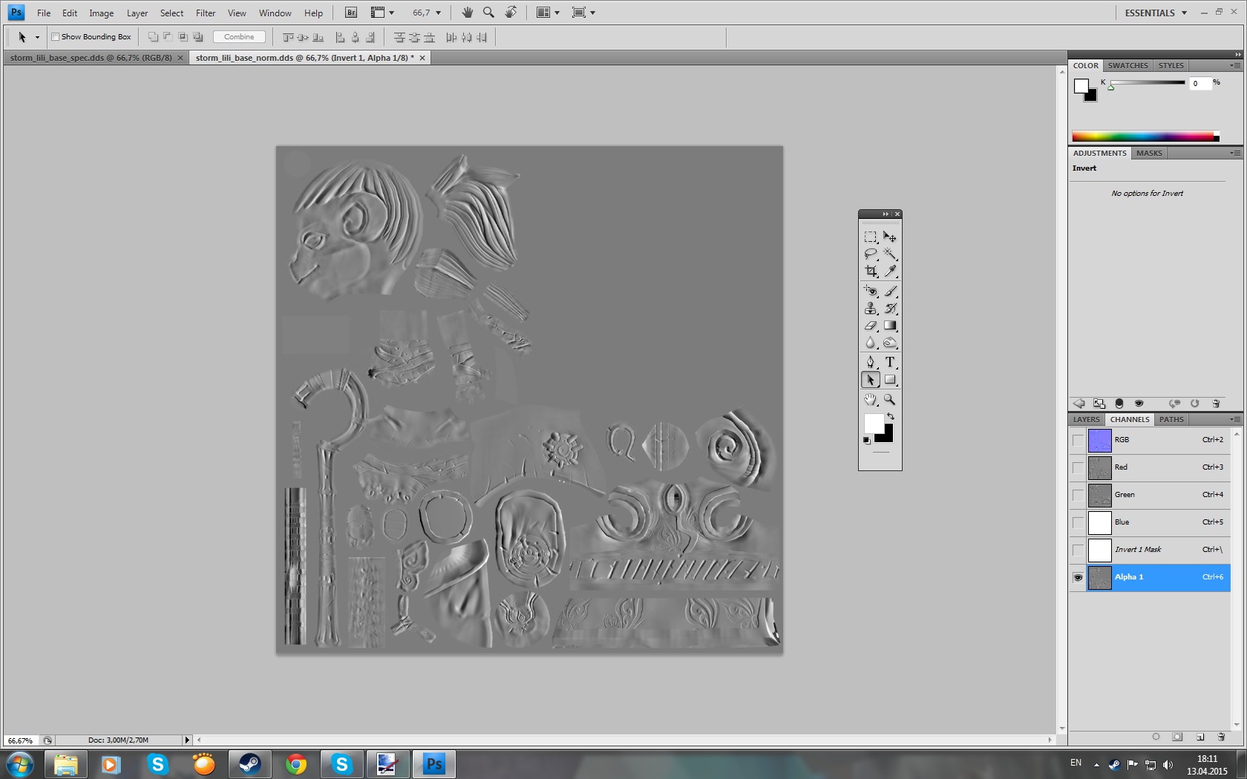Reset default foreground and background colors
This screenshot has height=779, width=1247.
coord(867,441)
